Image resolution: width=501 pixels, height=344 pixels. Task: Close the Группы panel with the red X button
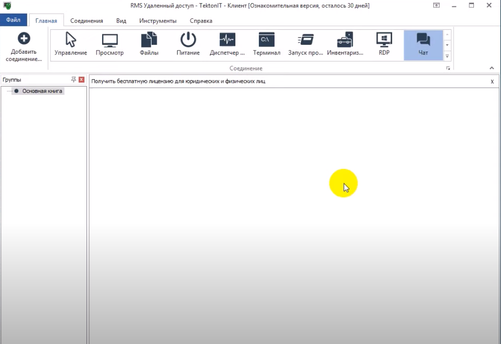[81, 80]
